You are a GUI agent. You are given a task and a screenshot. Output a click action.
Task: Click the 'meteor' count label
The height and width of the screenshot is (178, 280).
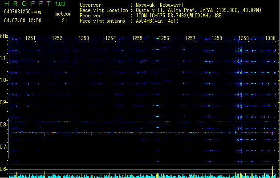(x=63, y=14)
